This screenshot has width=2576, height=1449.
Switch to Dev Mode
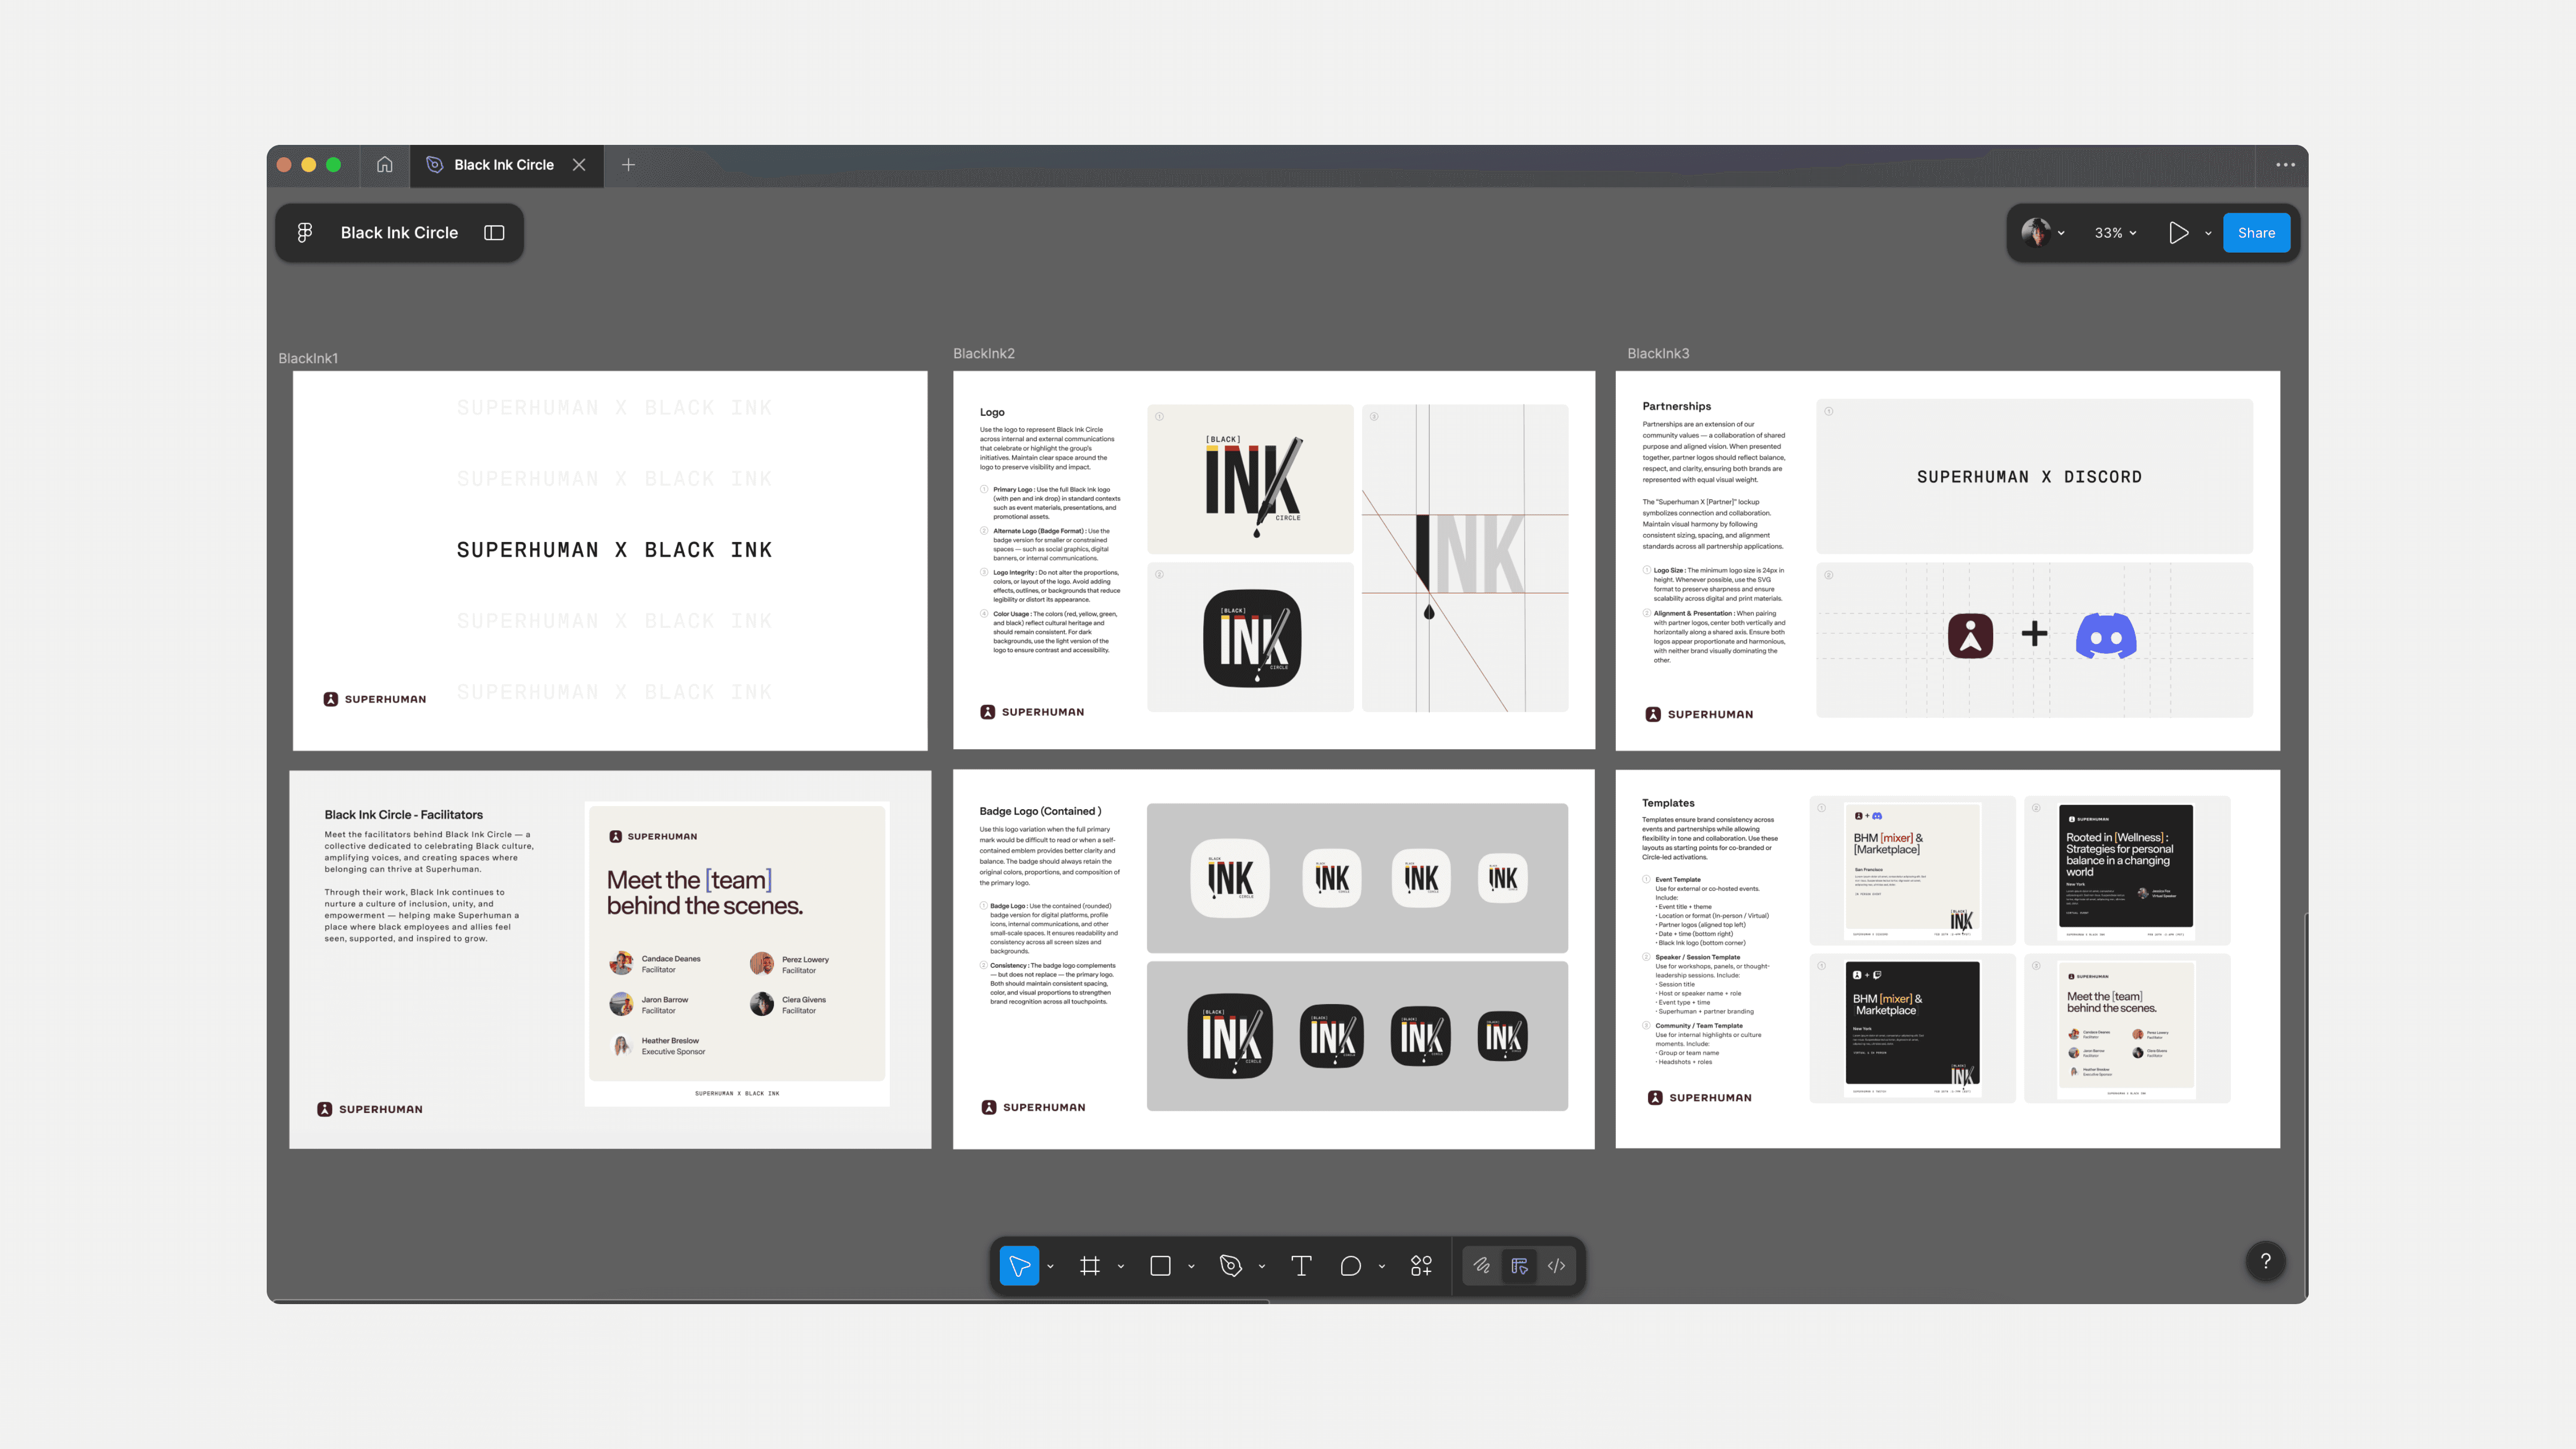pos(1556,1266)
